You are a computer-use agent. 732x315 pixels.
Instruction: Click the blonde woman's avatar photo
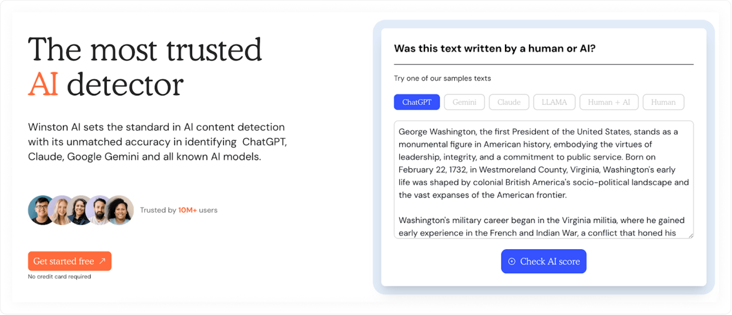(x=60, y=210)
